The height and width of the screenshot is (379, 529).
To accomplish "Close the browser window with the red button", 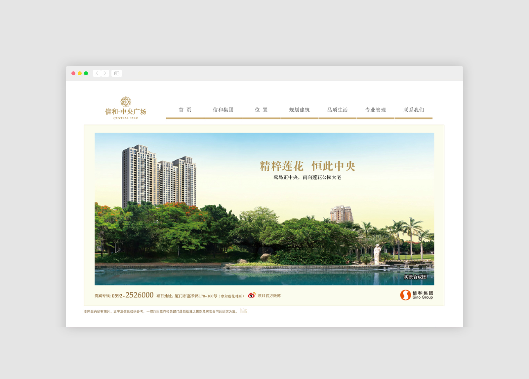I will point(73,73).
